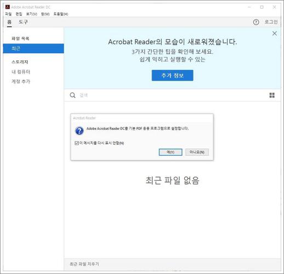
Task: Open the 창(W) menu
Action: coord(45,14)
